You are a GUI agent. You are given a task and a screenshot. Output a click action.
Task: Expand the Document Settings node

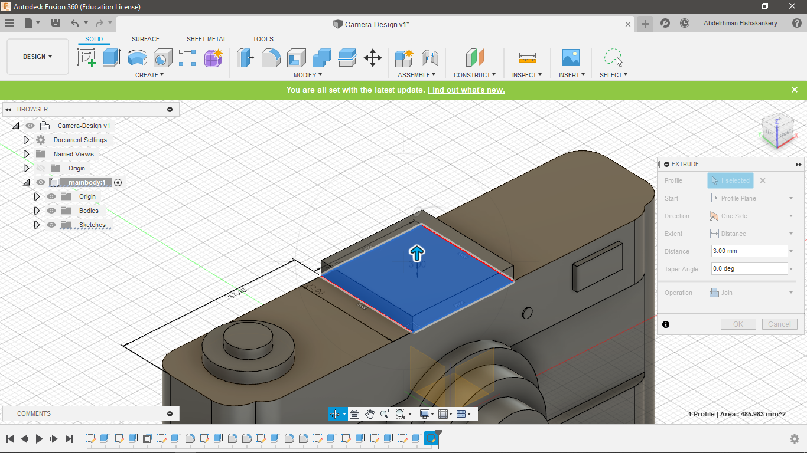(x=26, y=140)
